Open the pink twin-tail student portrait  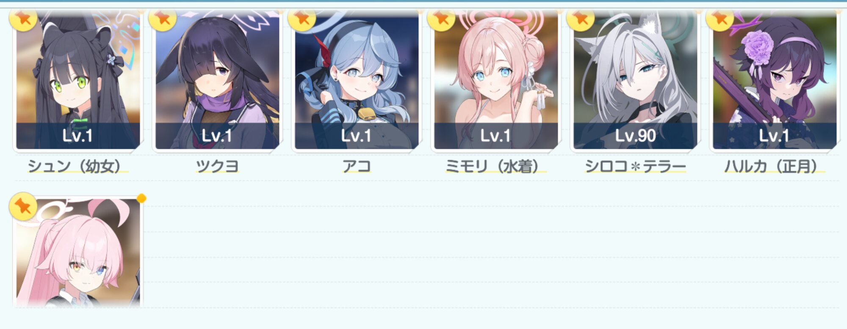click(78, 252)
